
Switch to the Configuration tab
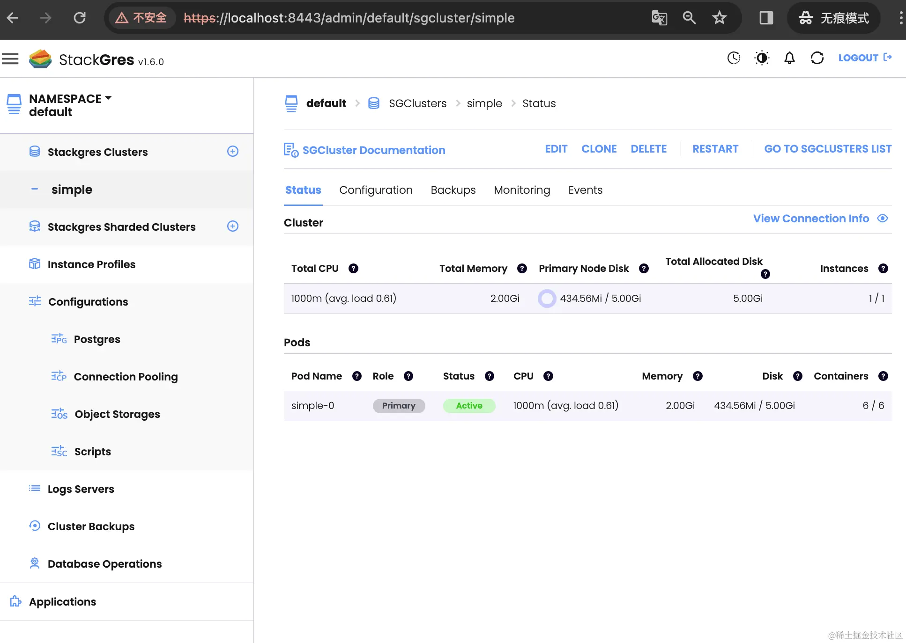click(376, 190)
